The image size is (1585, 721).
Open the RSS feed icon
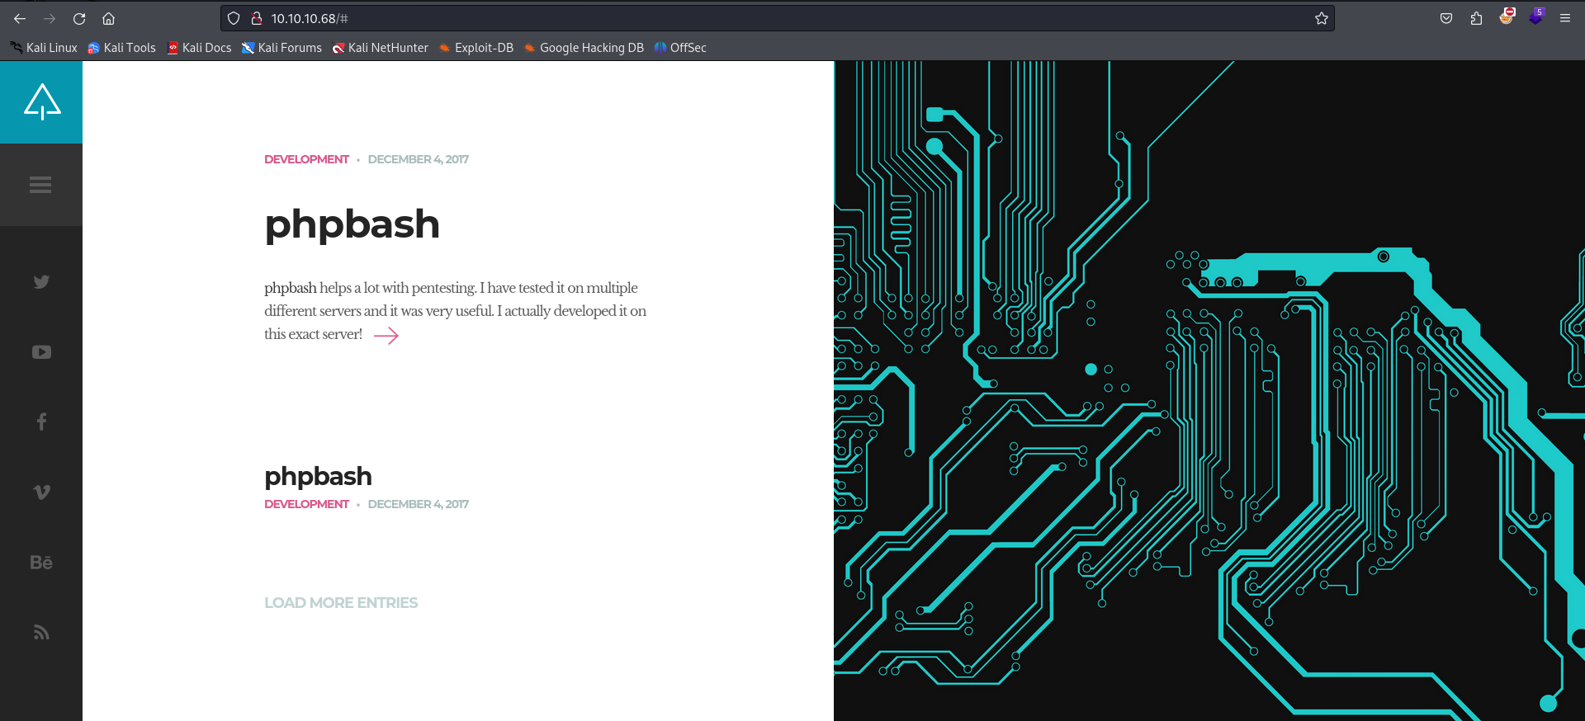[x=41, y=633]
